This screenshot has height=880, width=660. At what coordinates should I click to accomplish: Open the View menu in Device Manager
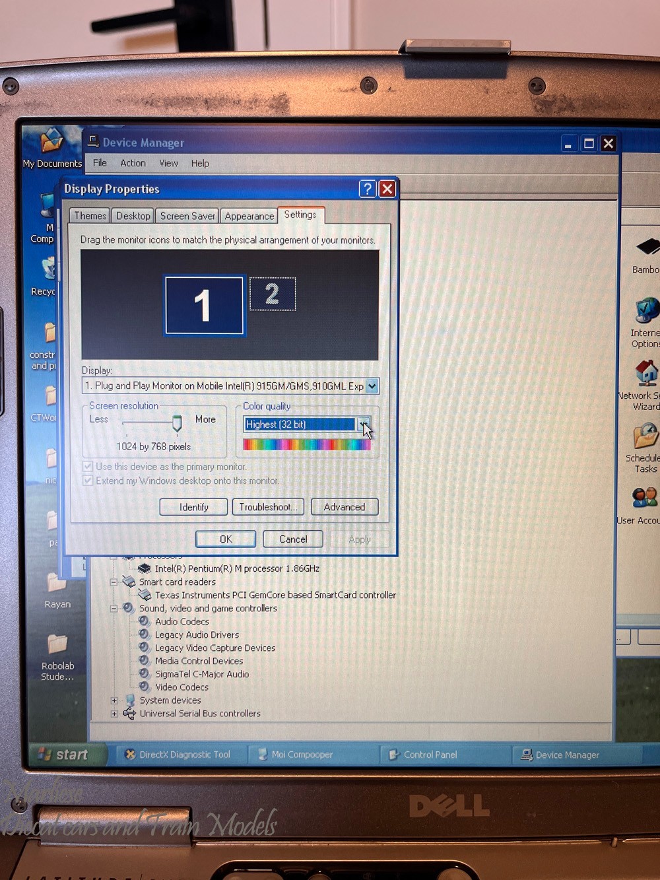click(x=168, y=163)
